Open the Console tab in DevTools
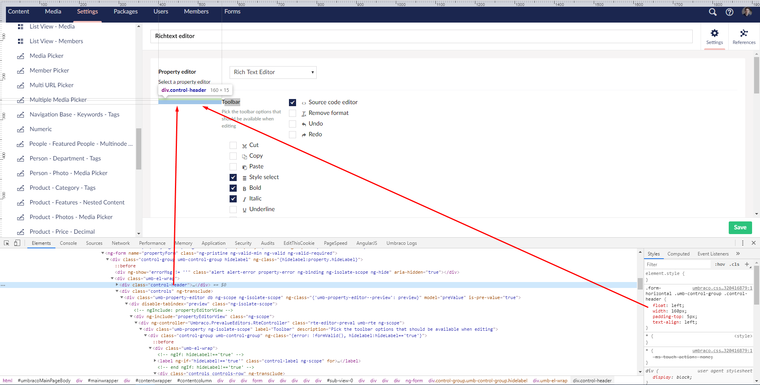The height and width of the screenshot is (385, 760). tap(68, 243)
